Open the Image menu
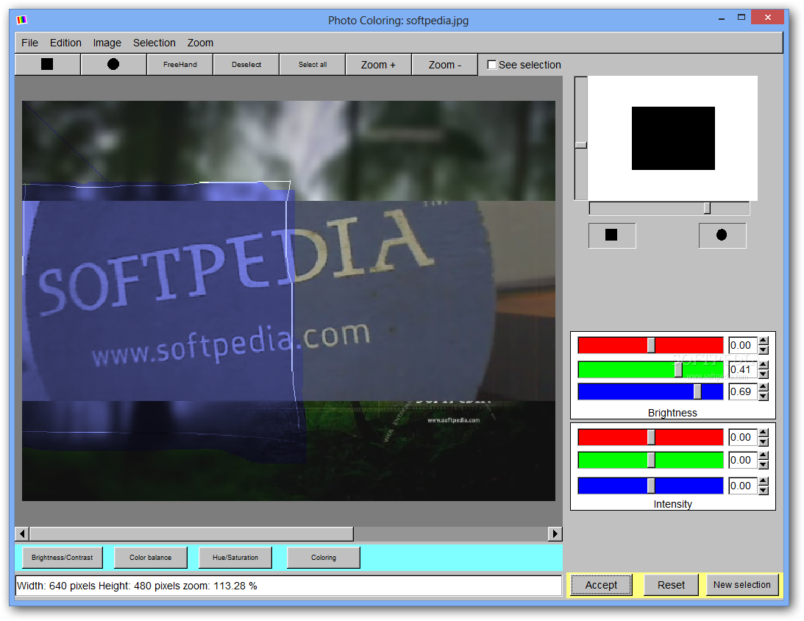This screenshot has height=621, width=804. [107, 43]
